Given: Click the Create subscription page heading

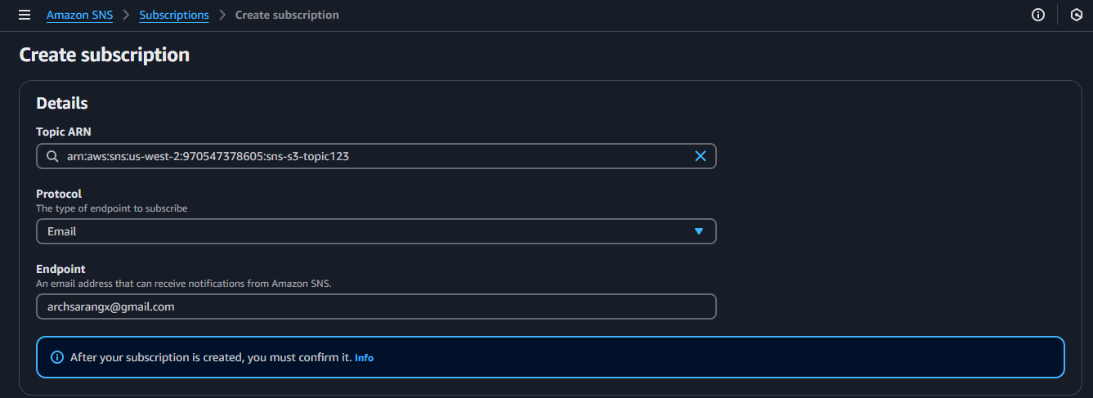Looking at the screenshot, I should point(105,55).
